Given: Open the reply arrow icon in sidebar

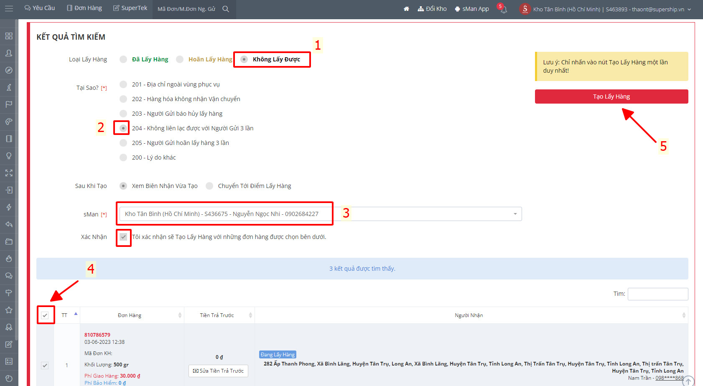Looking at the screenshot, I should pyautogui.click(x=9, y=224).
